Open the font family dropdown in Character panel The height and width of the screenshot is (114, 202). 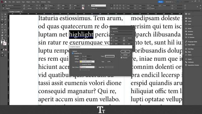point(133,32)
